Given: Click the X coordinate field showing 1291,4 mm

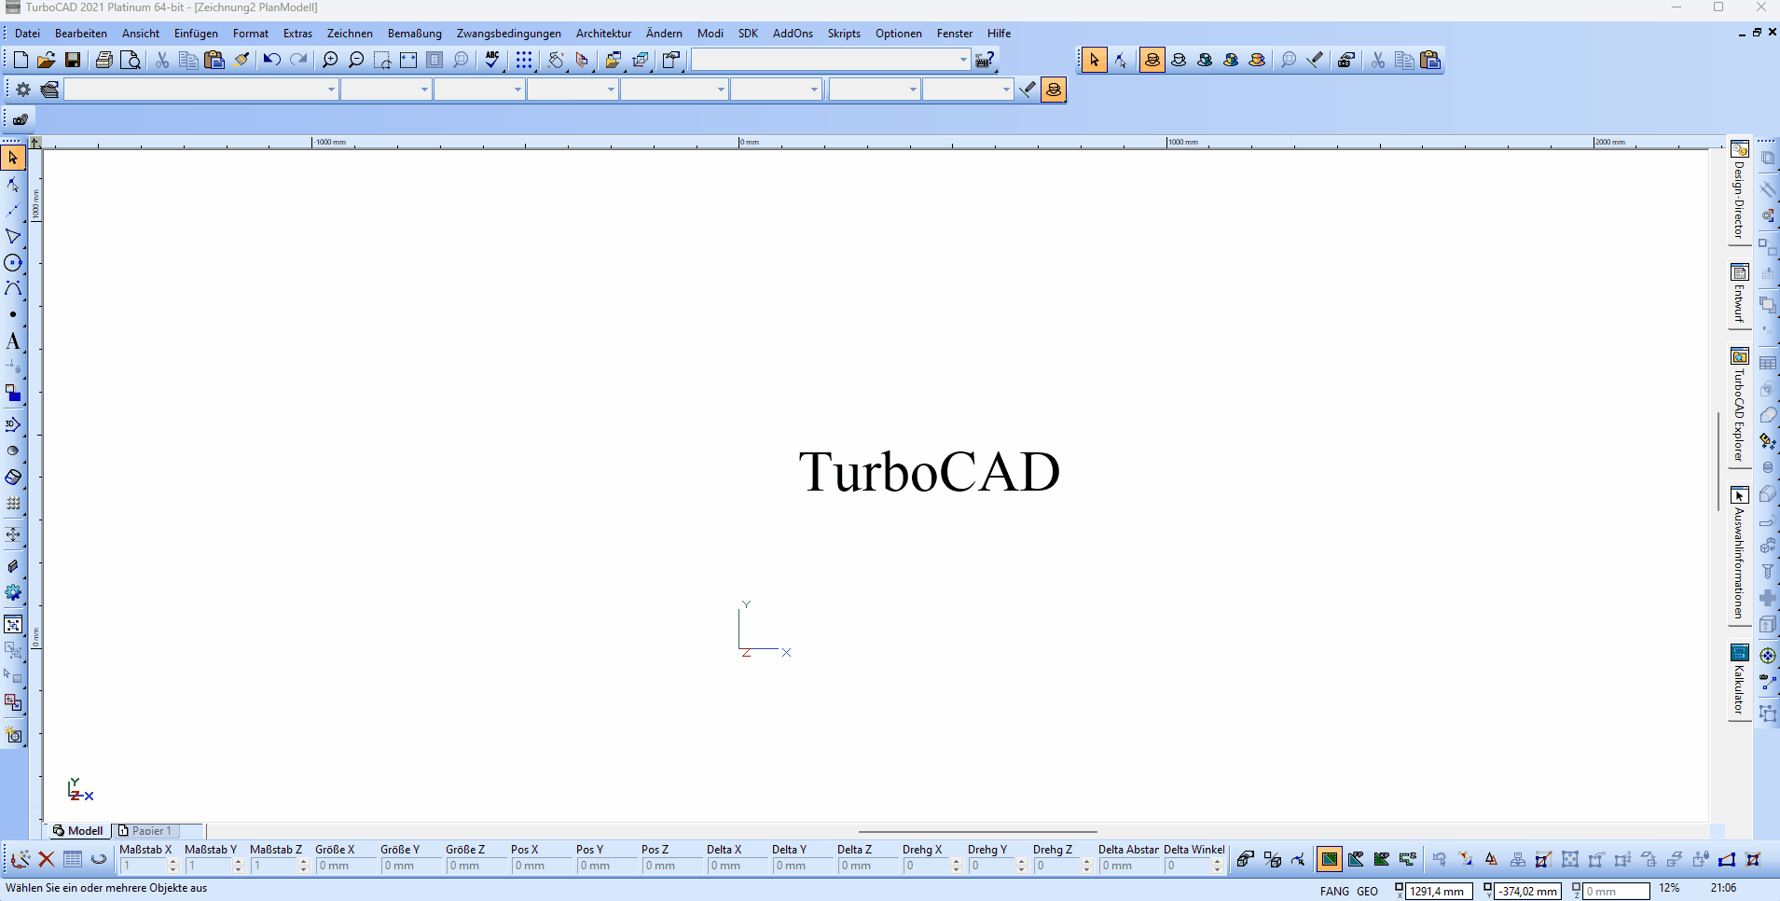Looking at the screenshot, I should pyautogui.click(x=1439, y=891).
